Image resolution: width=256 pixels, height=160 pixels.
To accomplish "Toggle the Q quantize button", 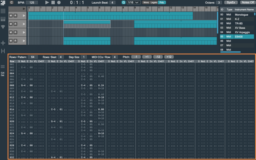I will coord(123,2).
